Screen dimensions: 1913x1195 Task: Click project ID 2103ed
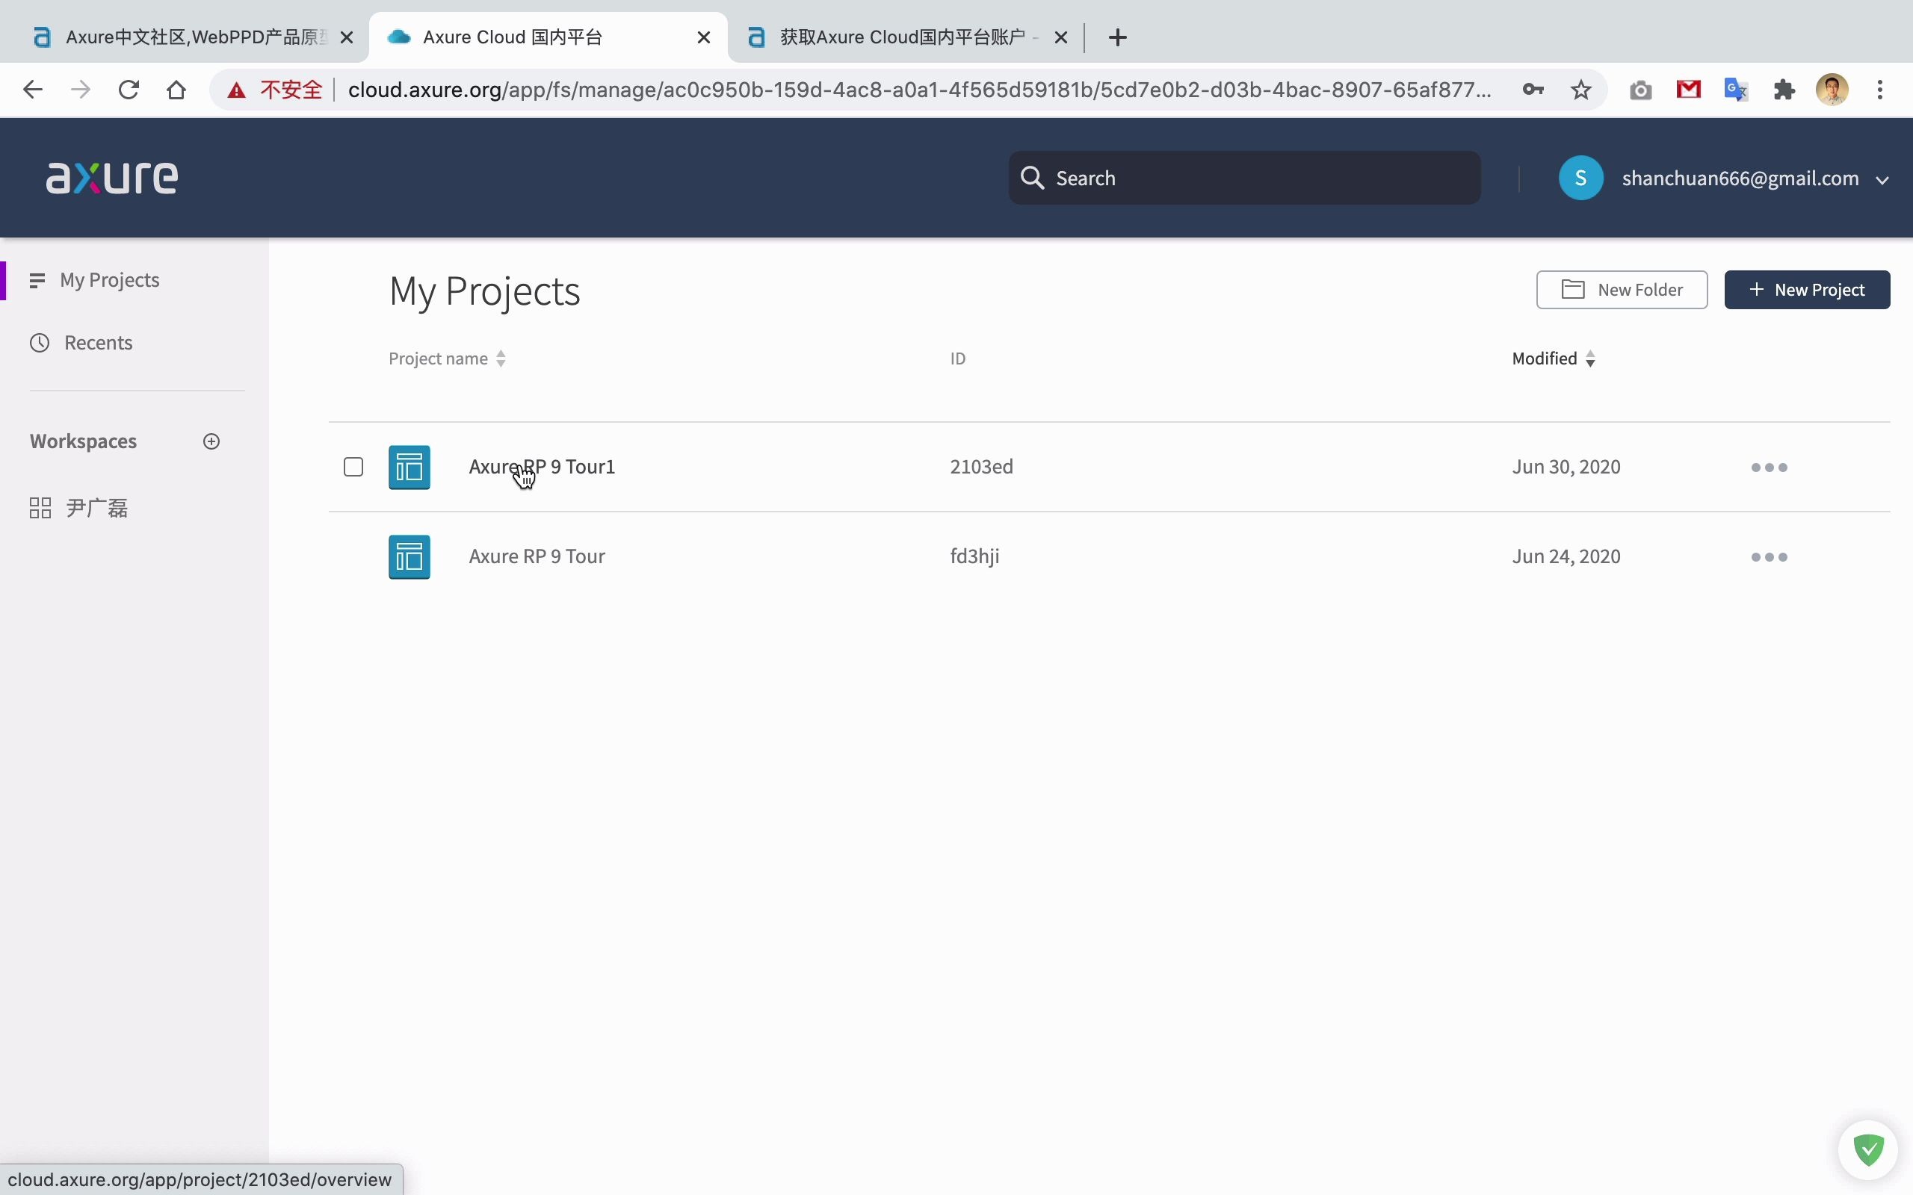click(x=981, y=466)
